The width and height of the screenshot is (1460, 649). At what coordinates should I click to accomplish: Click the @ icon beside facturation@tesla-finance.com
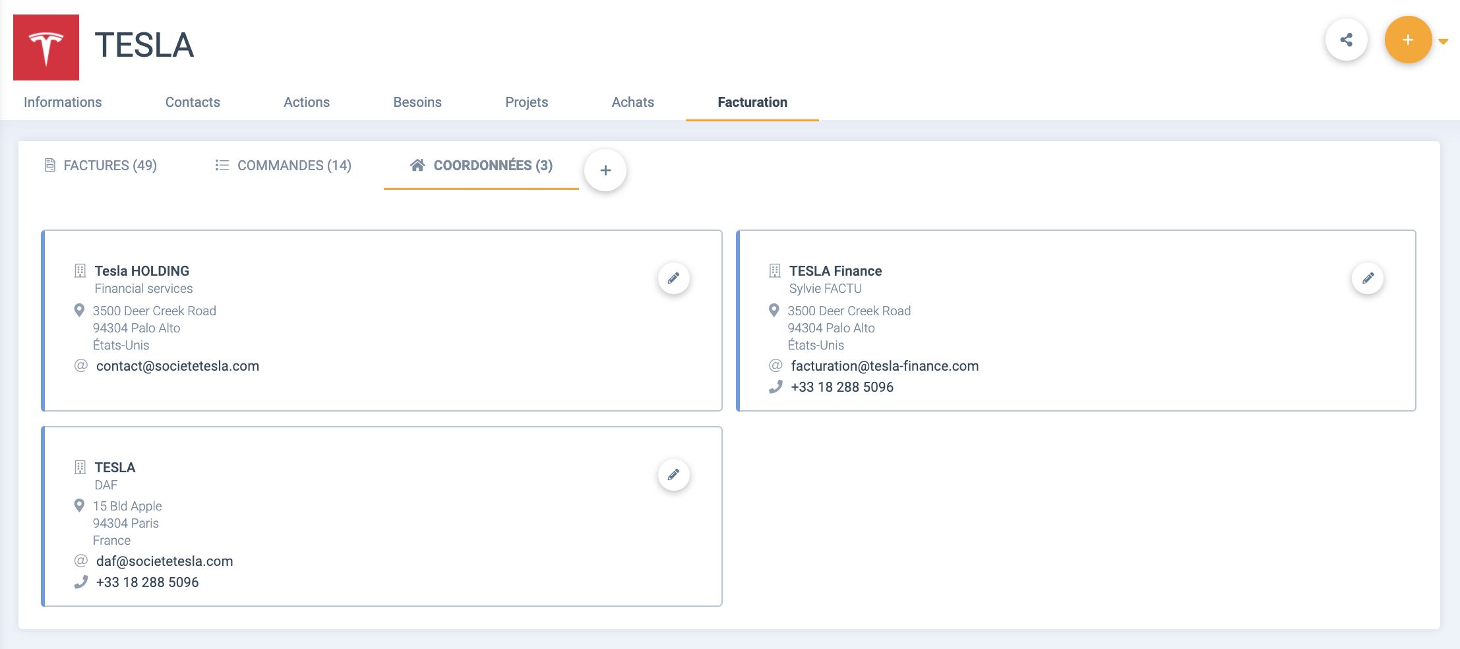click(776, 365)
